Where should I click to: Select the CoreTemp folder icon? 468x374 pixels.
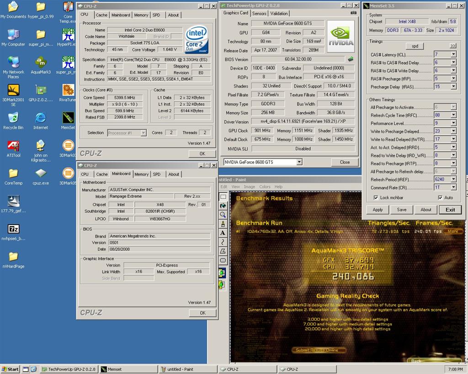(13, 176)
